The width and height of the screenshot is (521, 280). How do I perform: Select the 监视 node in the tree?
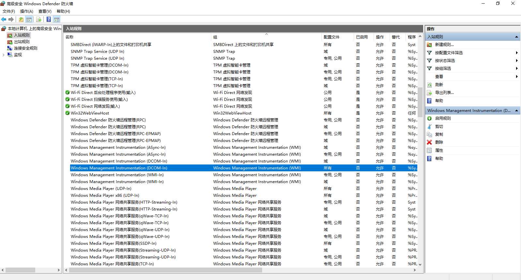tap(18, 55)
